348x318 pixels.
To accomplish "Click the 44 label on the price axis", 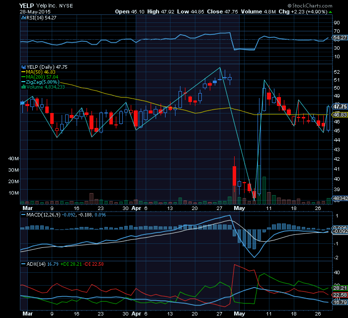I will (x=337, y=140).
